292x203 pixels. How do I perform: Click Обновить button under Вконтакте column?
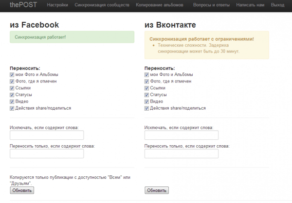pyautogui.click(x=157, y=190)
